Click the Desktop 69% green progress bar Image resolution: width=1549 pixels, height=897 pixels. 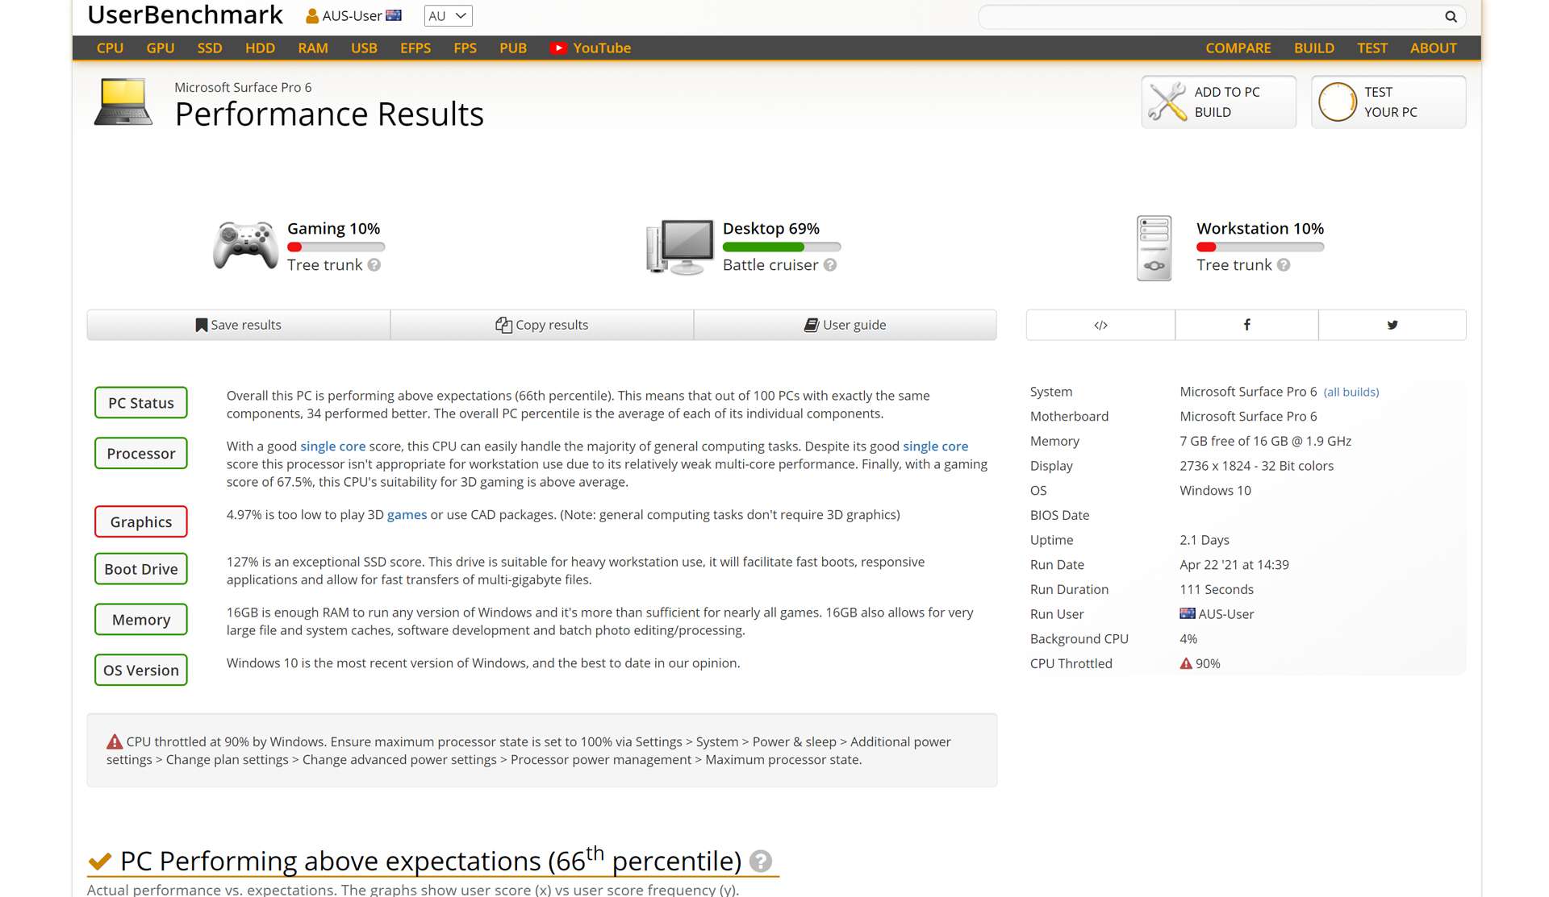click(x=782, y=247)
